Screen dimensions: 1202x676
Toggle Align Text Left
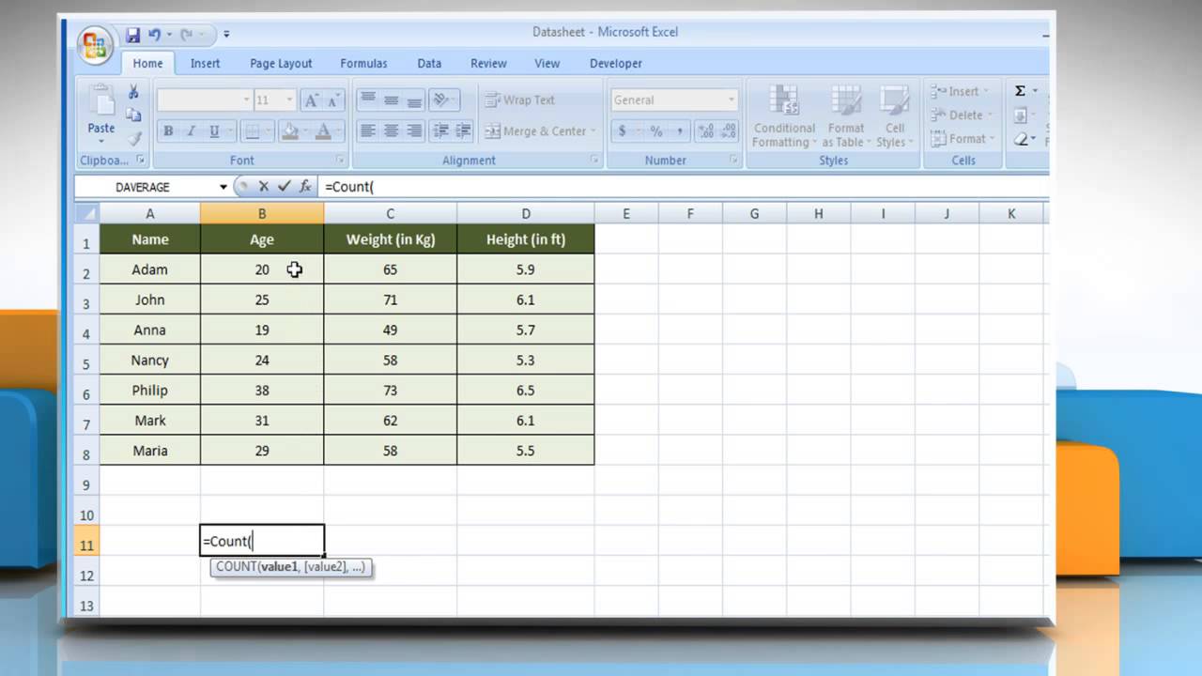point(368,131)
